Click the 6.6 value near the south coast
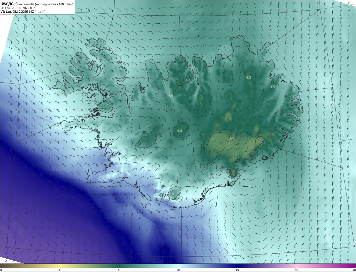This screenshot has width=356, height=272. coord(172,193)
